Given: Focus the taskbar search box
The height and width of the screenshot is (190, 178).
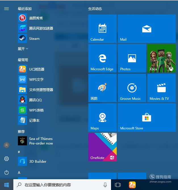Looking at the screenshot, I should 62,185.
